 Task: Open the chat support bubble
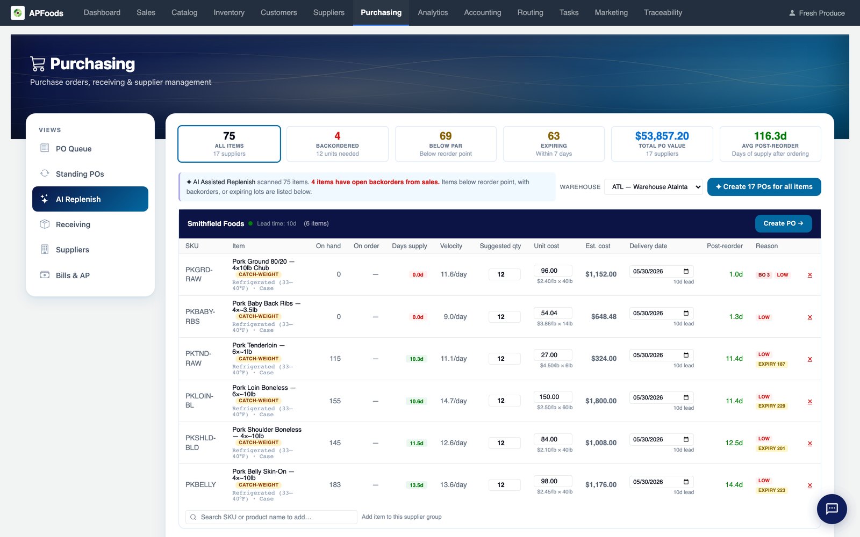(x=832, y=509)
